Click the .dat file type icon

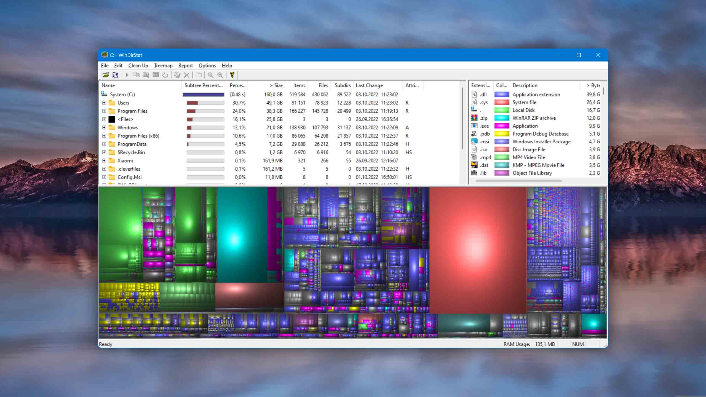[x=474, y=165]
